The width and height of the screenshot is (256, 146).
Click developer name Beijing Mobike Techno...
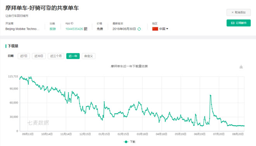coord(22,29)
